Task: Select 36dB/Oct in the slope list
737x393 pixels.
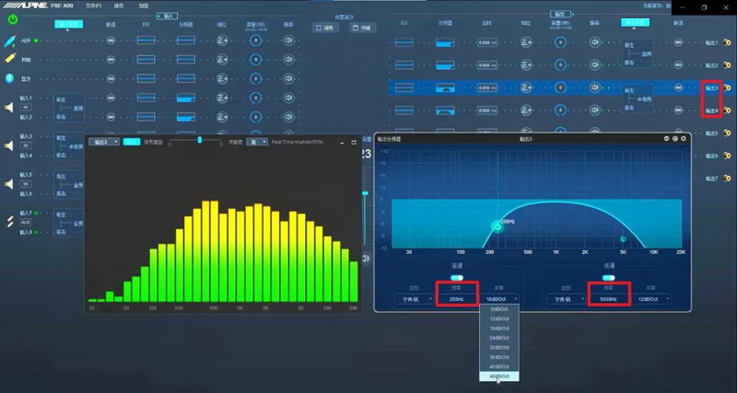Action: (x=499, y=357)
